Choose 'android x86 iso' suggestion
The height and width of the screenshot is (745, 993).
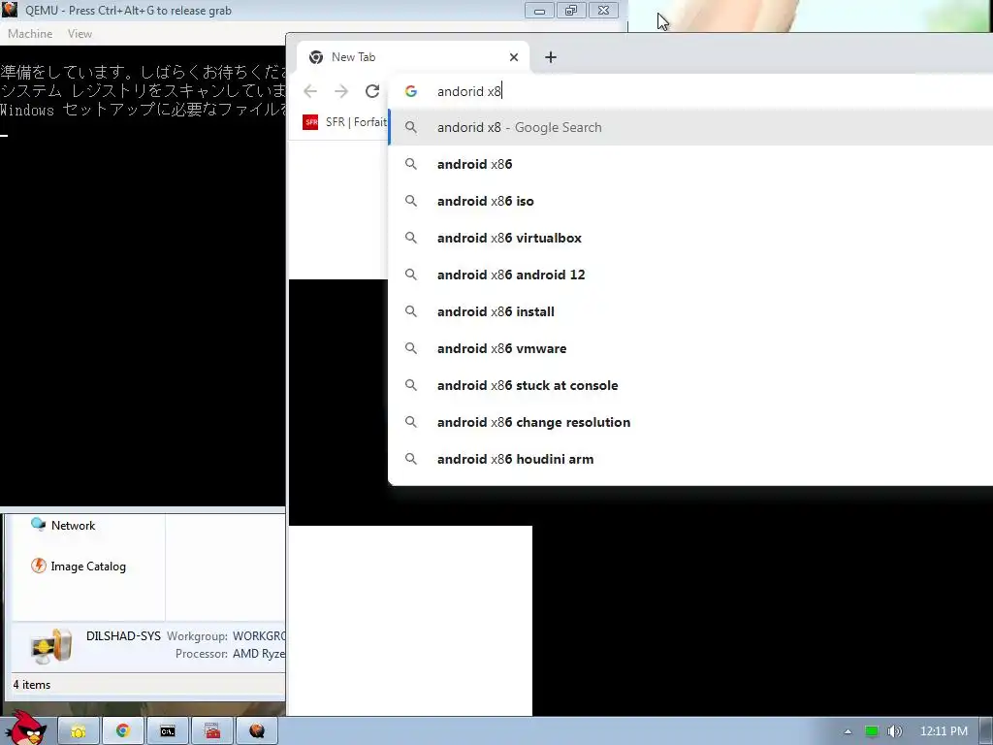690,201
